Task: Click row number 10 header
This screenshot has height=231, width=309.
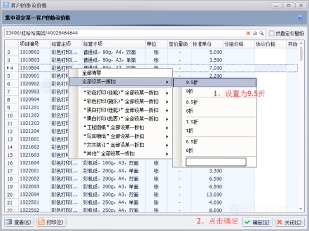Action: (12, 115)
